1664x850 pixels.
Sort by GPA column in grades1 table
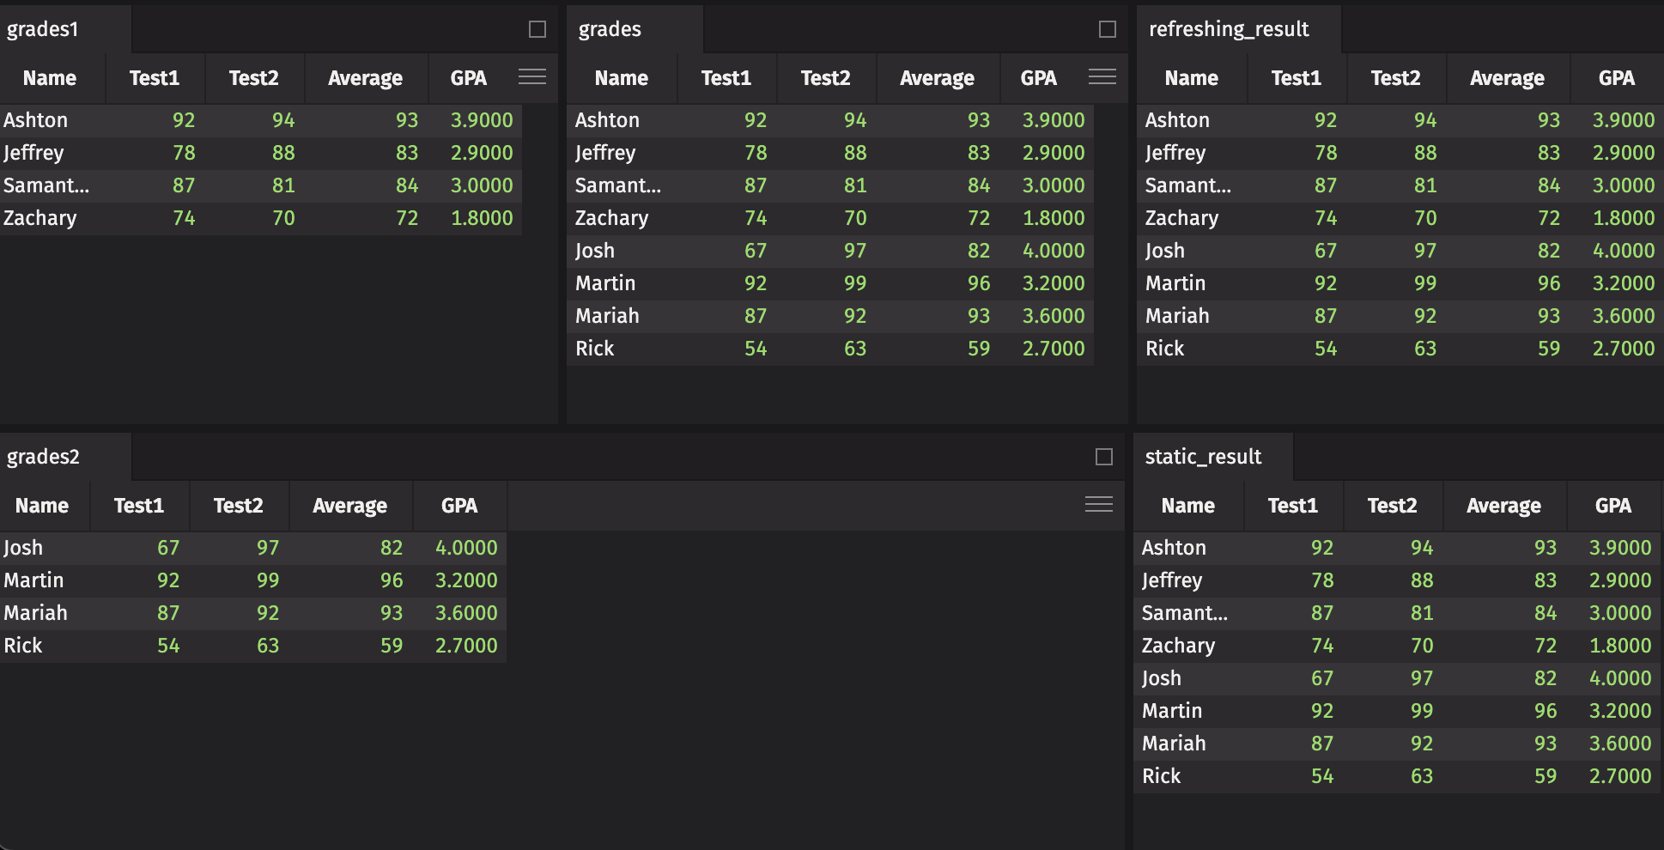click(468, 78)
